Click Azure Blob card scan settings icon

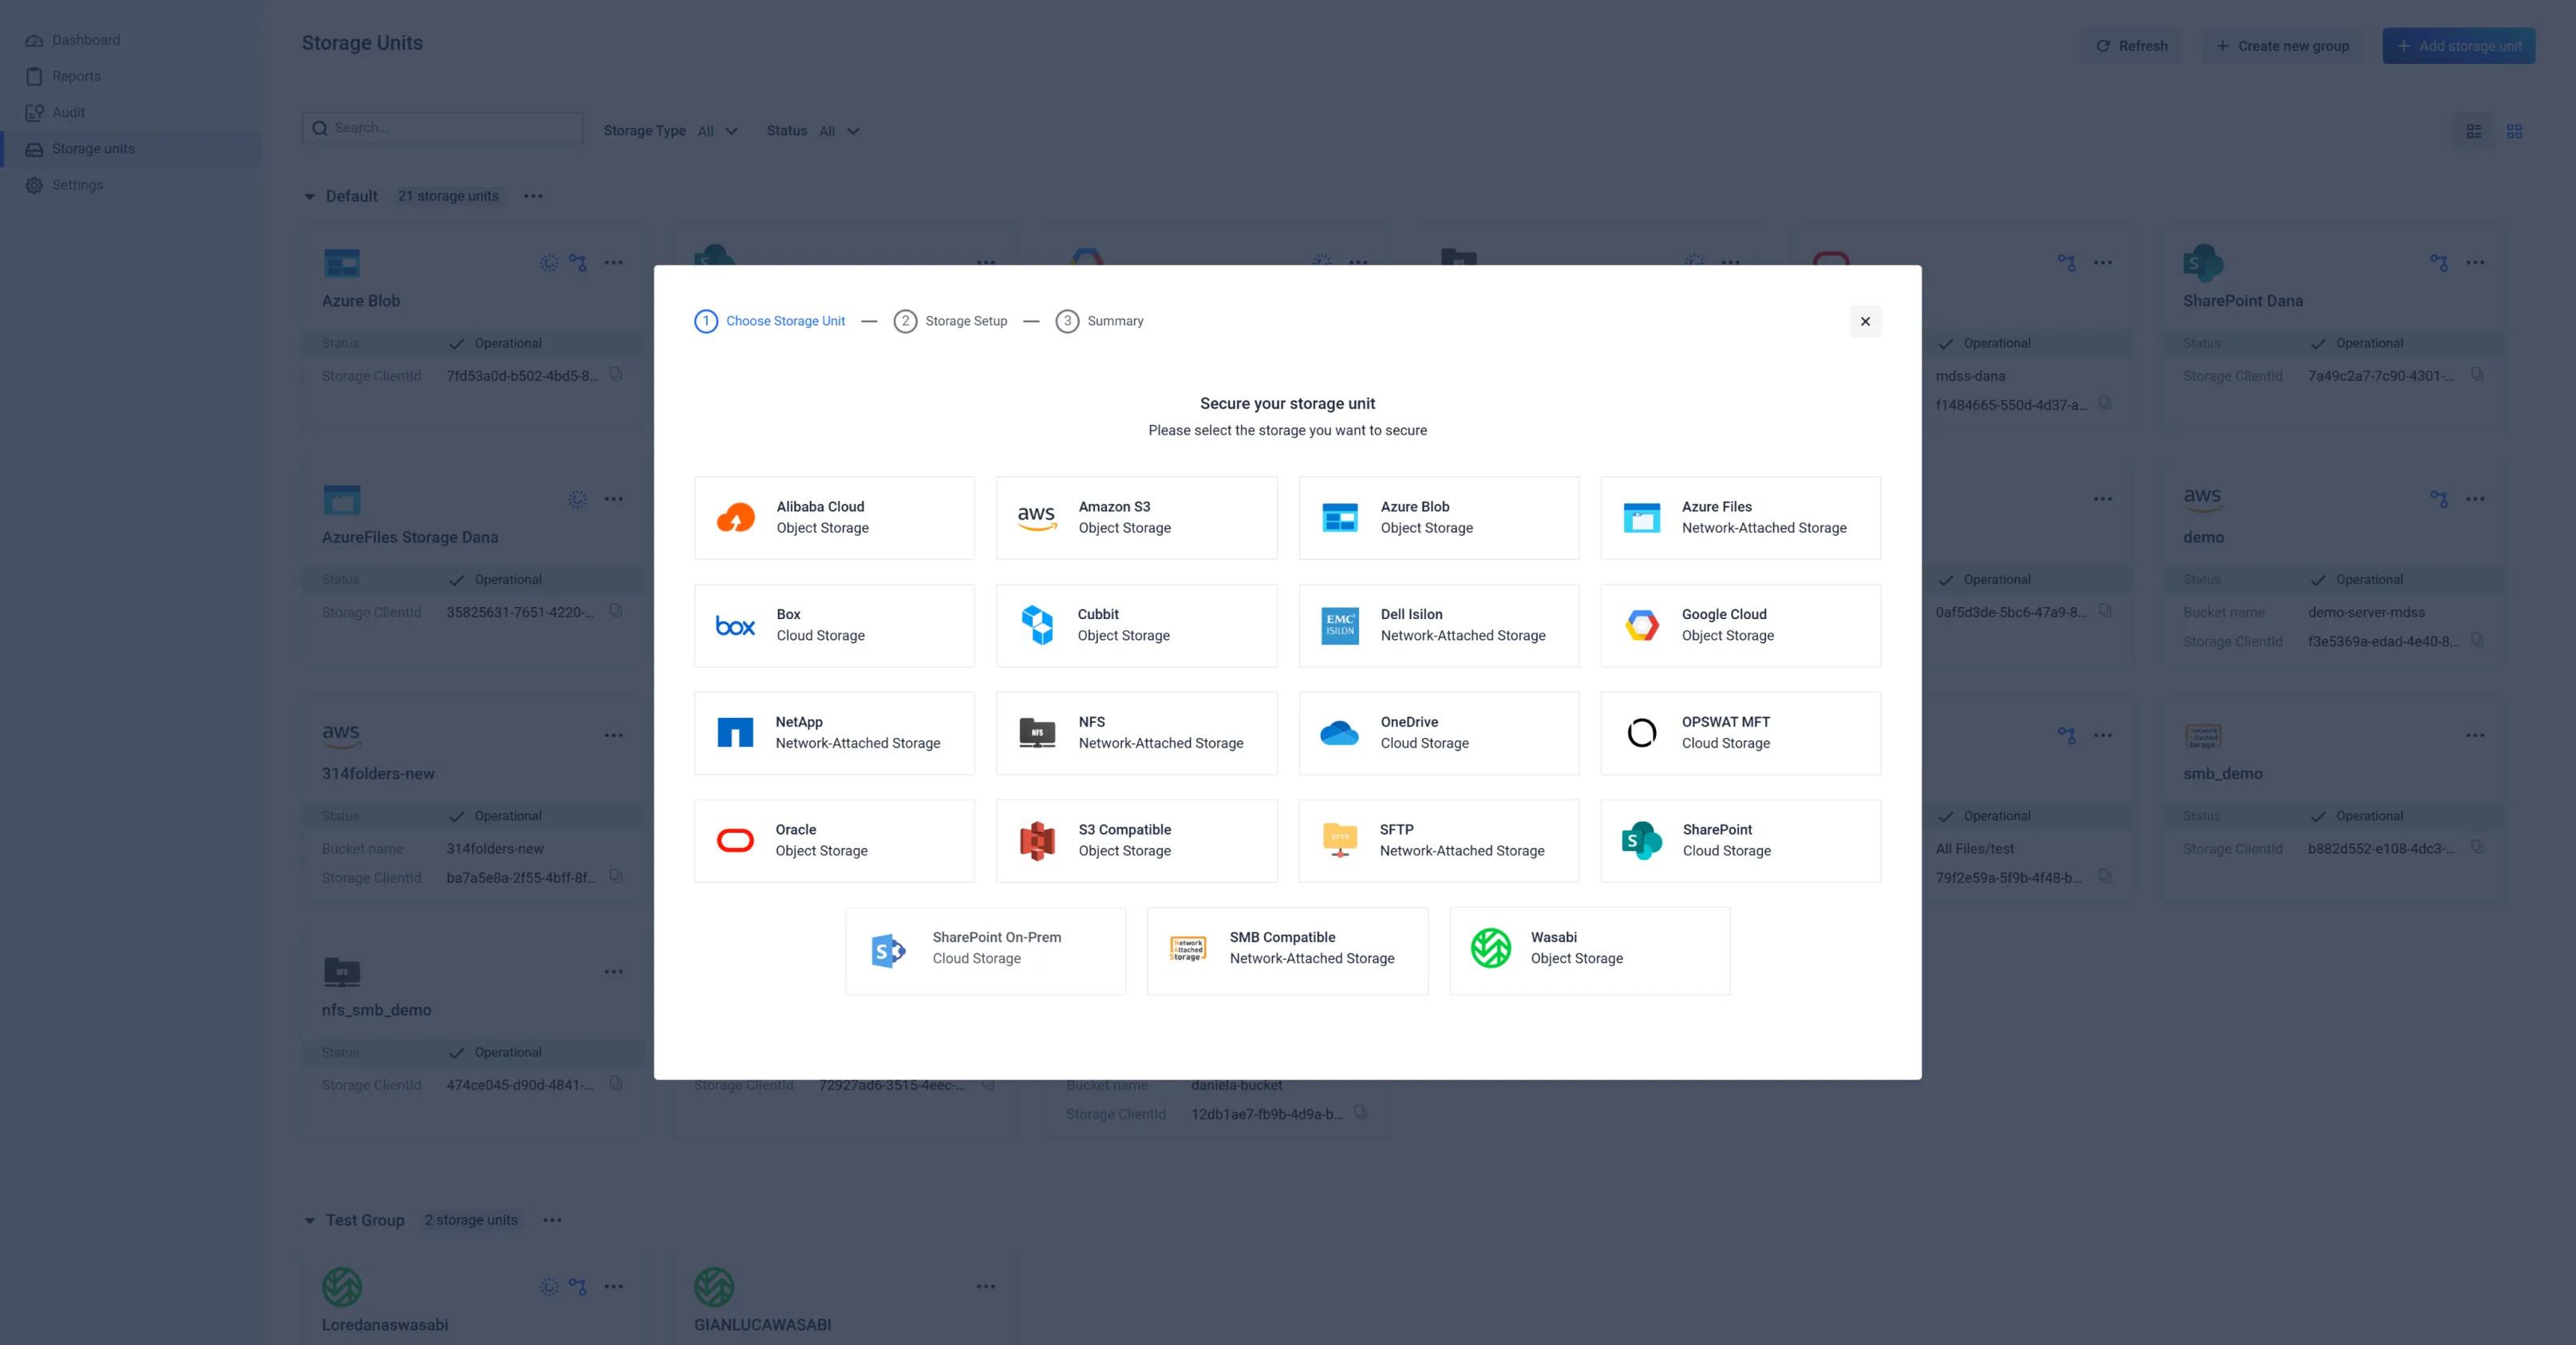[549, 263]
